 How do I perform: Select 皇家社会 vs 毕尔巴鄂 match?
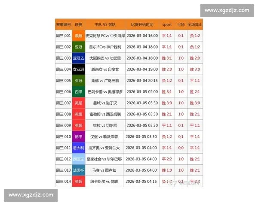[104, 159]
